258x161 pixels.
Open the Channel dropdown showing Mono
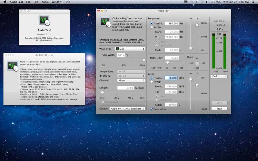131,80
